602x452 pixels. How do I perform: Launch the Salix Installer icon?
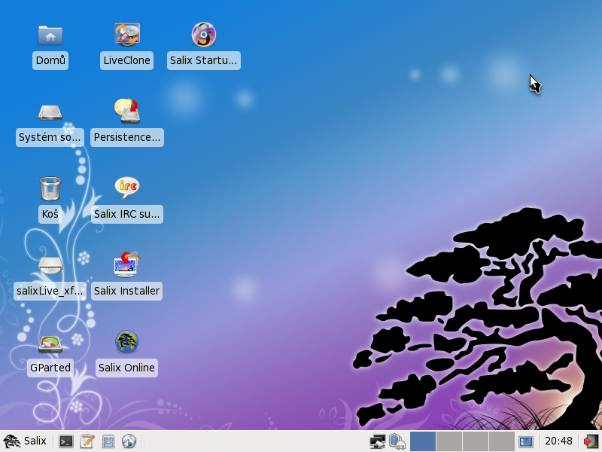(x=127, y=265)
